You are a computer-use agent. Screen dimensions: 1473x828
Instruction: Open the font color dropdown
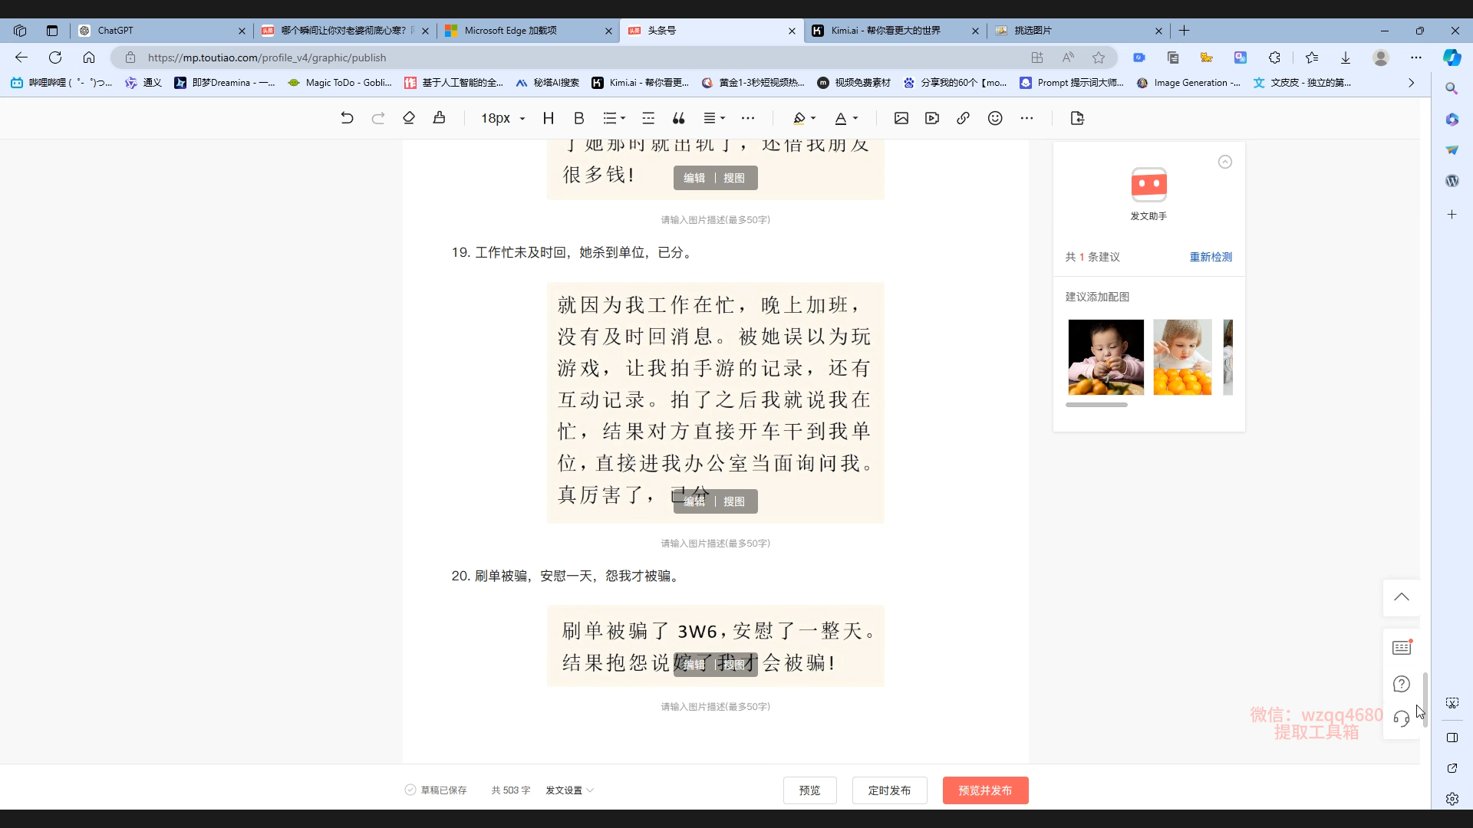[844, 118]
